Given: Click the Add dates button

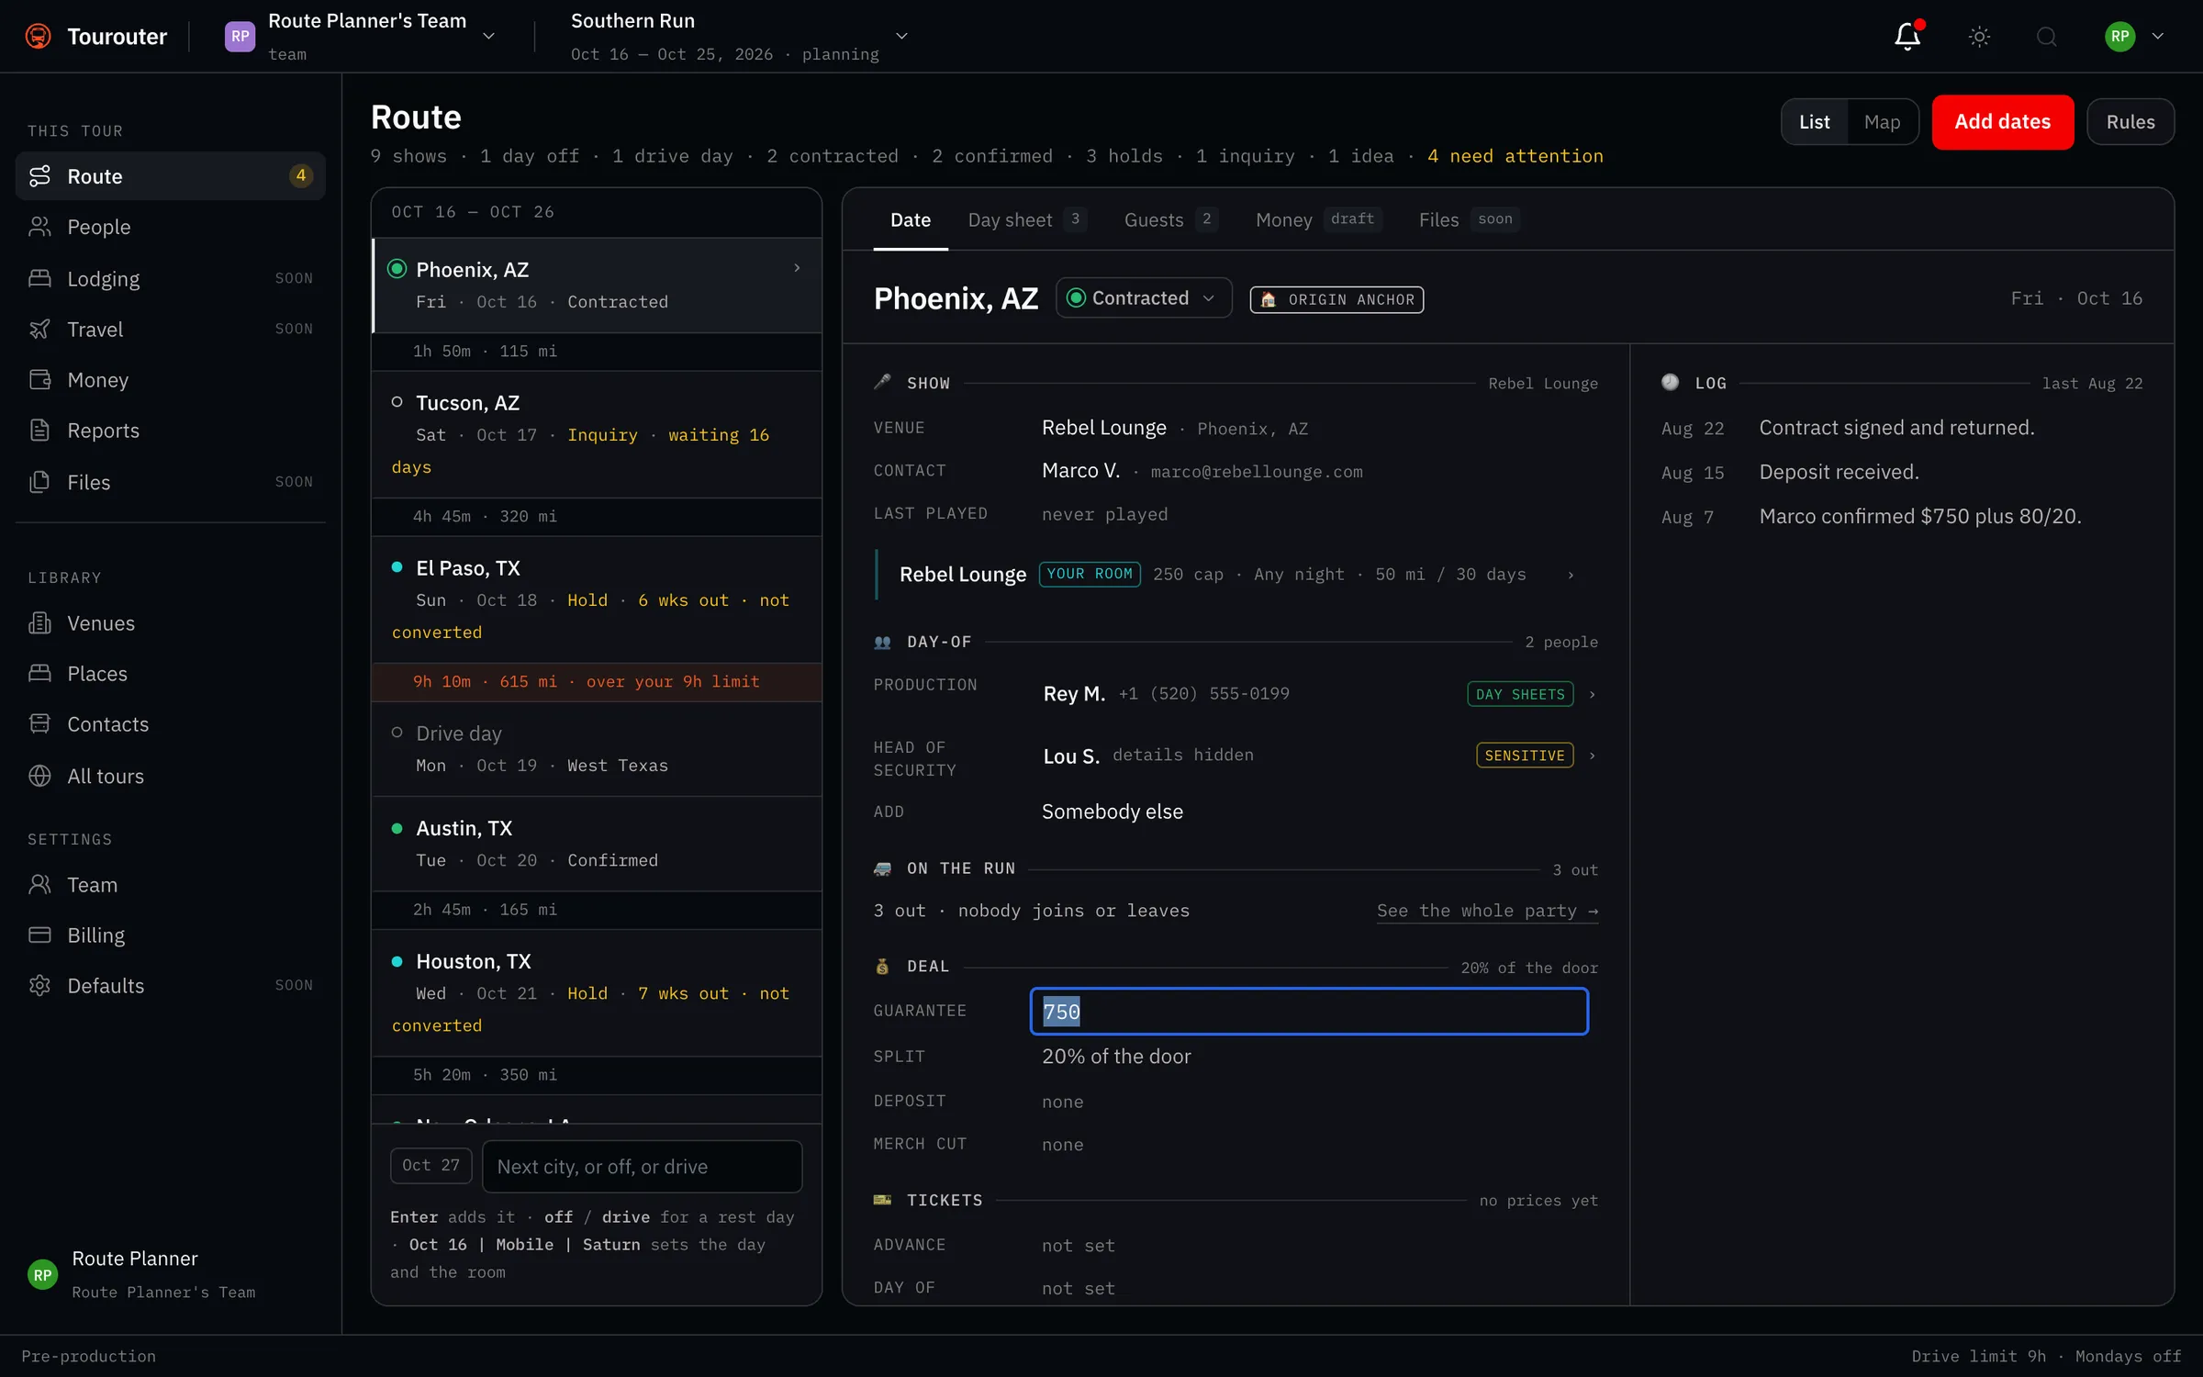Looking at the screenshot, I should click(2002, 122).
